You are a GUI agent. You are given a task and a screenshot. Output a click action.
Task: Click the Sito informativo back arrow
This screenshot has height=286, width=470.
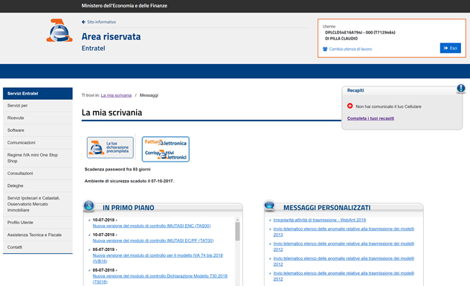point(83,22)
